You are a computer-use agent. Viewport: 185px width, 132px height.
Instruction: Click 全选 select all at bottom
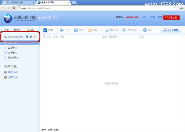(x=50, y=130)
